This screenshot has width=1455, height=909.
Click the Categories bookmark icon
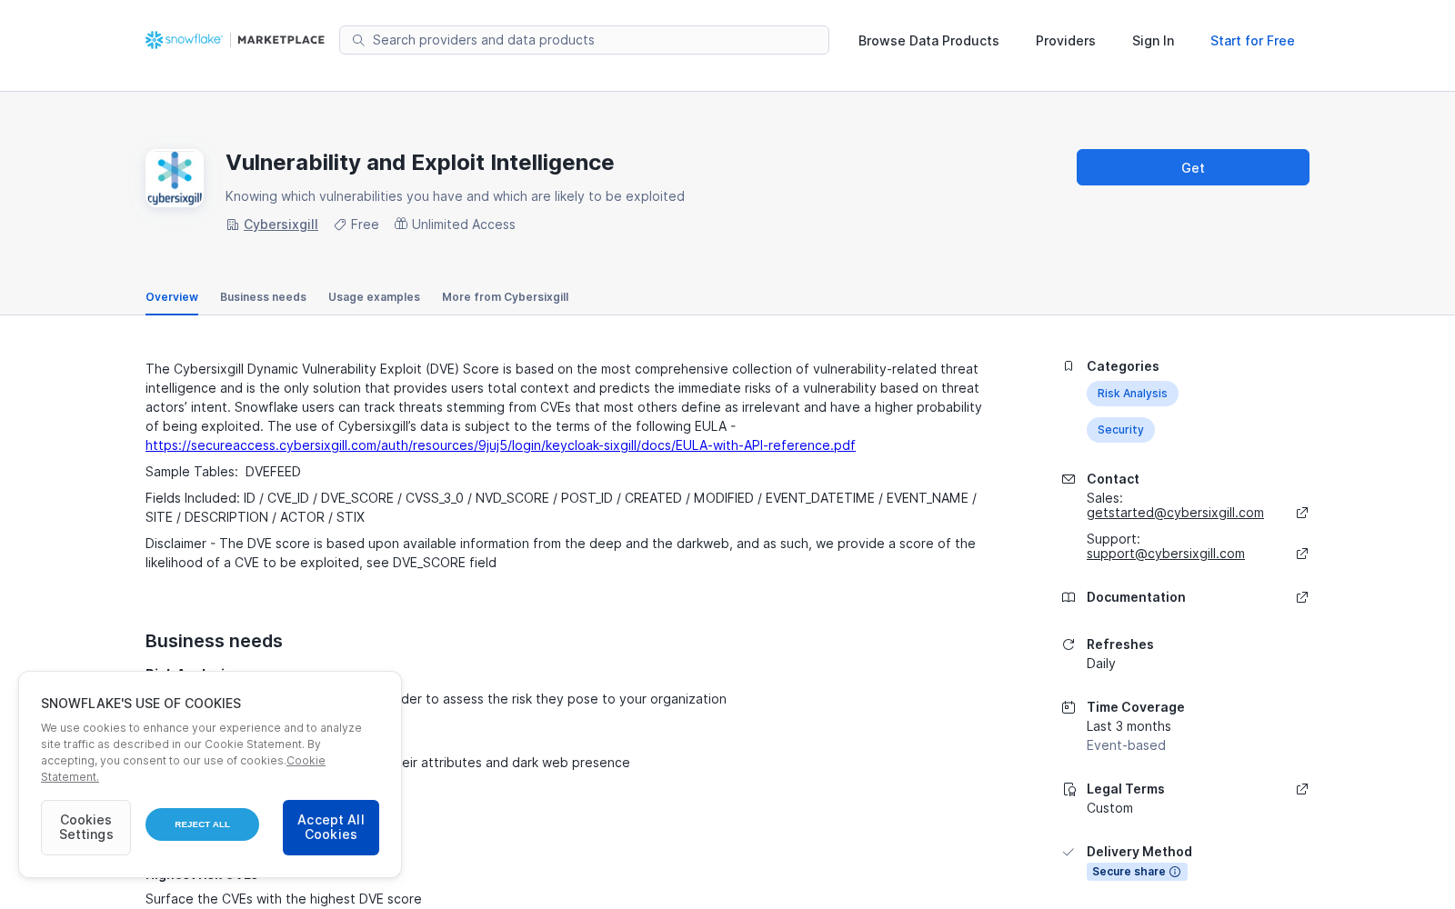[1069, 366]
